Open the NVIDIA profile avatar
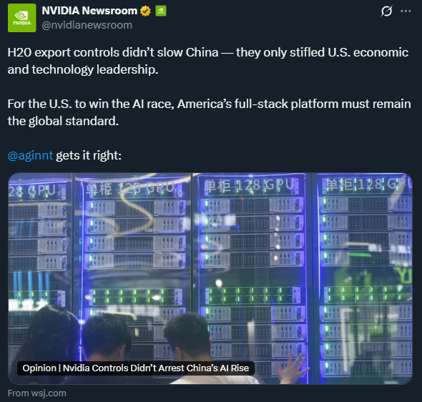 pos(21,18)
